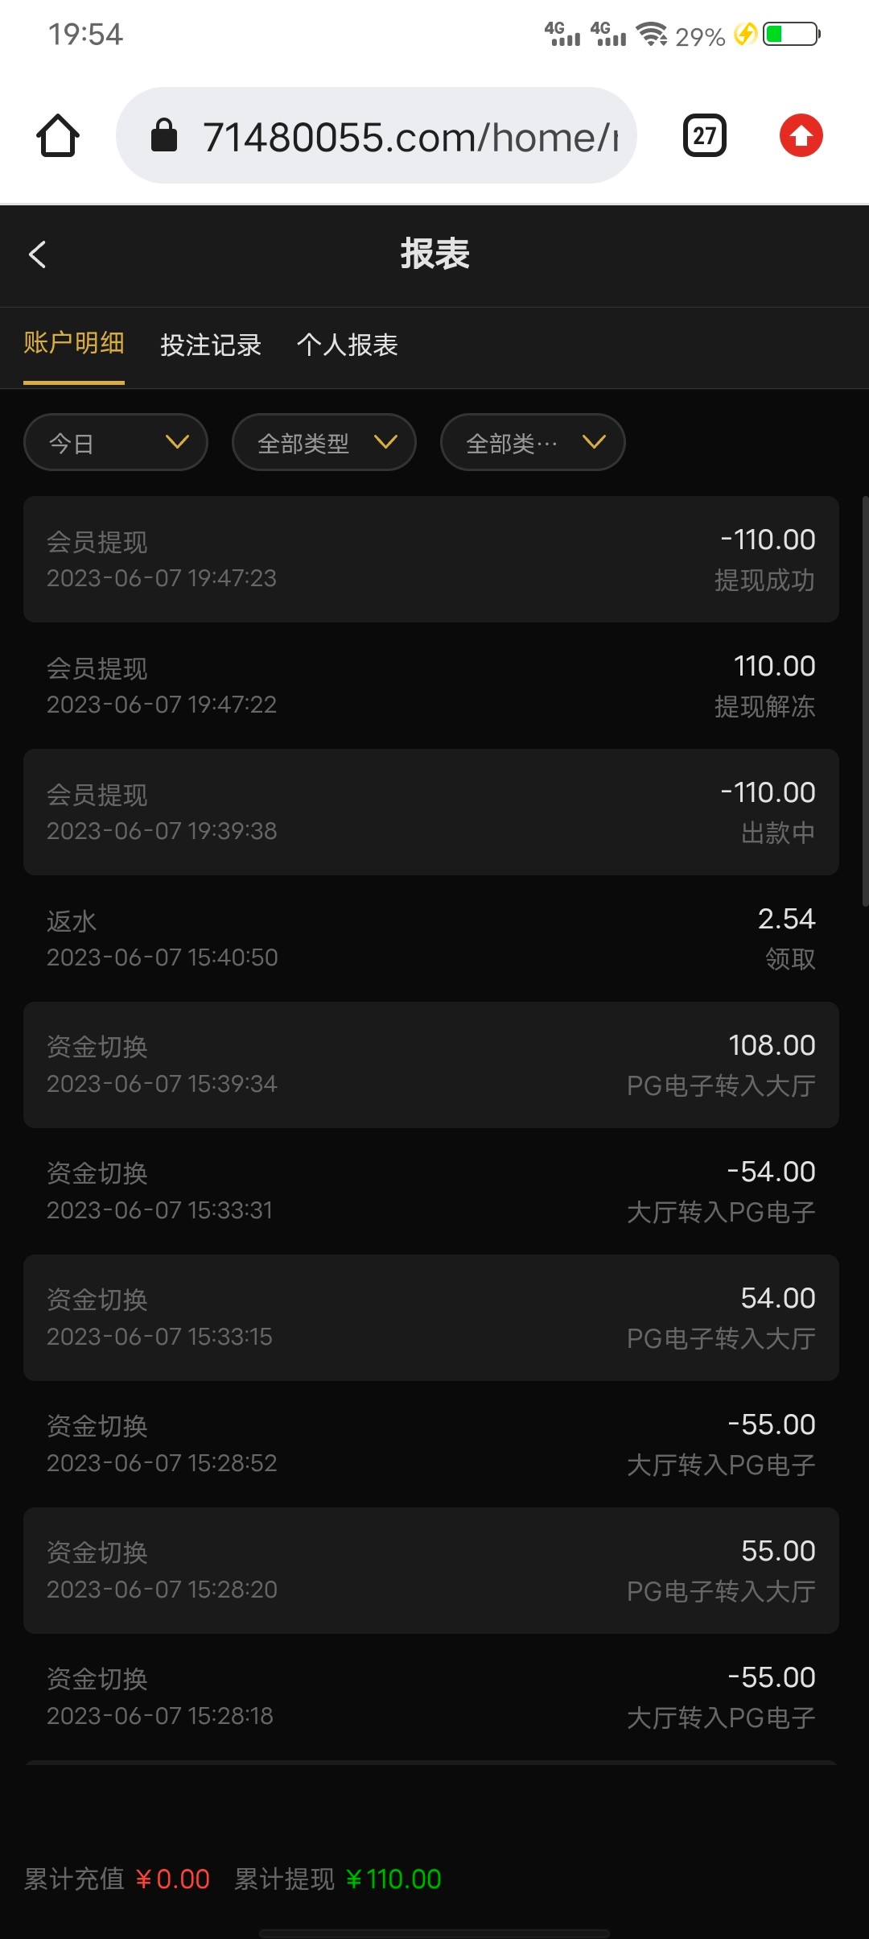Screen dimensions: 869x1939
Task: Open the 今日 date filter dropdown
Action: (x=116, y=442)
